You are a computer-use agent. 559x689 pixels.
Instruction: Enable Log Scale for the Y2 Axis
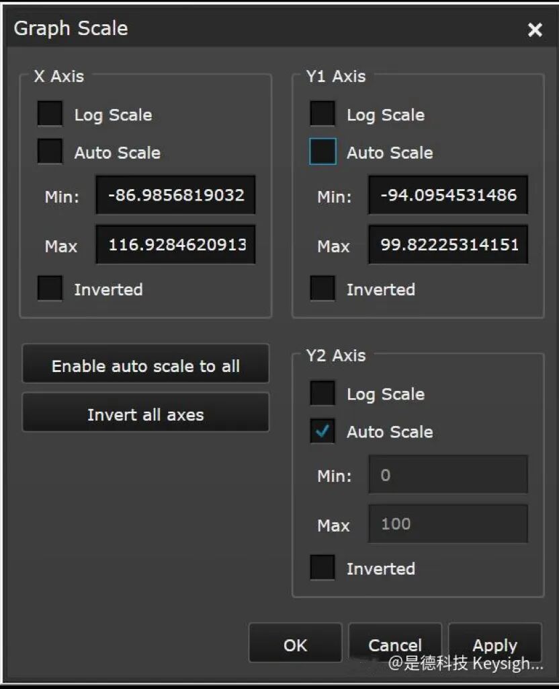point(322,394)
